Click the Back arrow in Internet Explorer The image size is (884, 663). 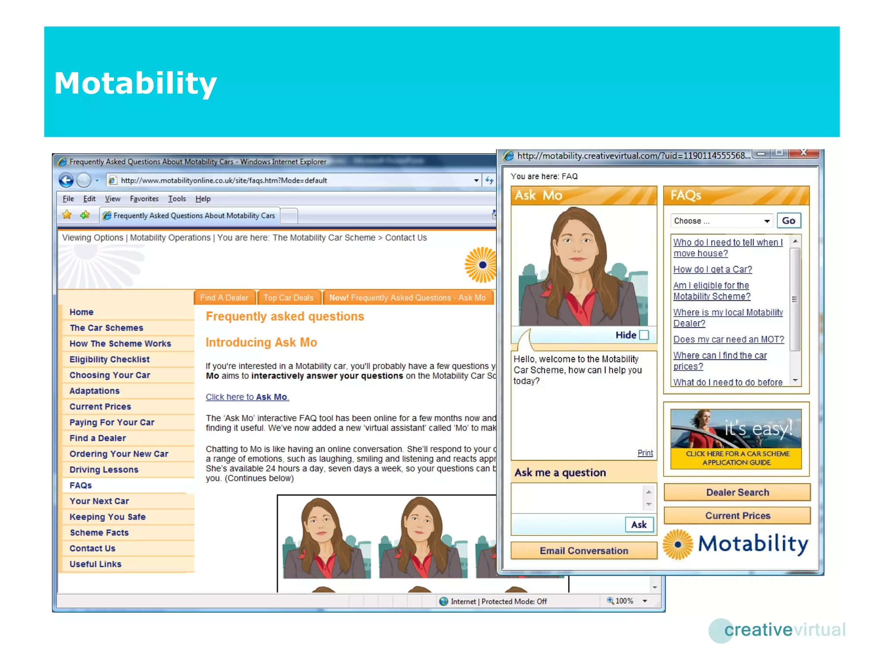(66, 180)
